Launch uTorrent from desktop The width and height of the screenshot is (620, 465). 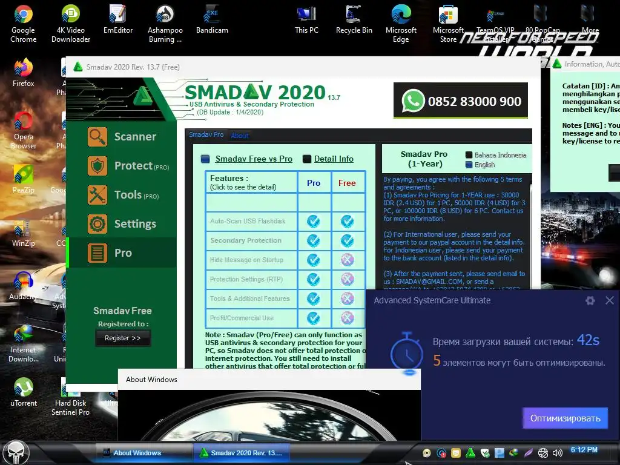click(x=24, y=392)
